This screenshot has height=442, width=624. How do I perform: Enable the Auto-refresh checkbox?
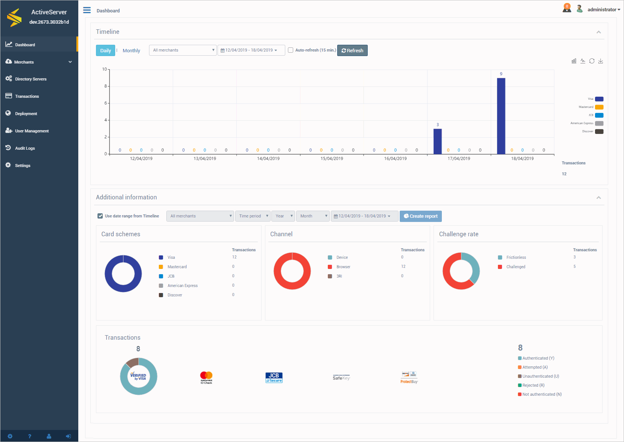(x=291, y=50)
